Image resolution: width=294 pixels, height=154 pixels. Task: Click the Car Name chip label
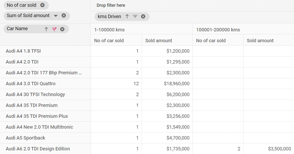17,29
